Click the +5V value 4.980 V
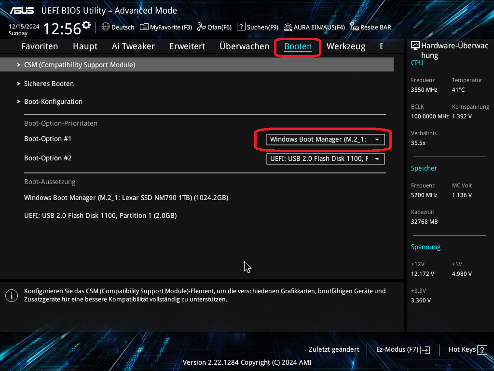This screenshot has width=494, height=371. click(x=462, y=274)
